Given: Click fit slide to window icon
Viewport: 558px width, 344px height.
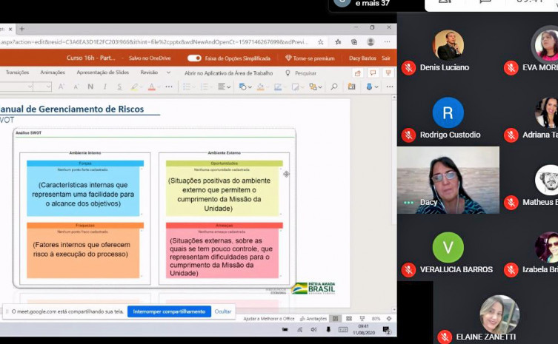Looking at the screenshot, I should pyautogui.click(x=389, y=319).
